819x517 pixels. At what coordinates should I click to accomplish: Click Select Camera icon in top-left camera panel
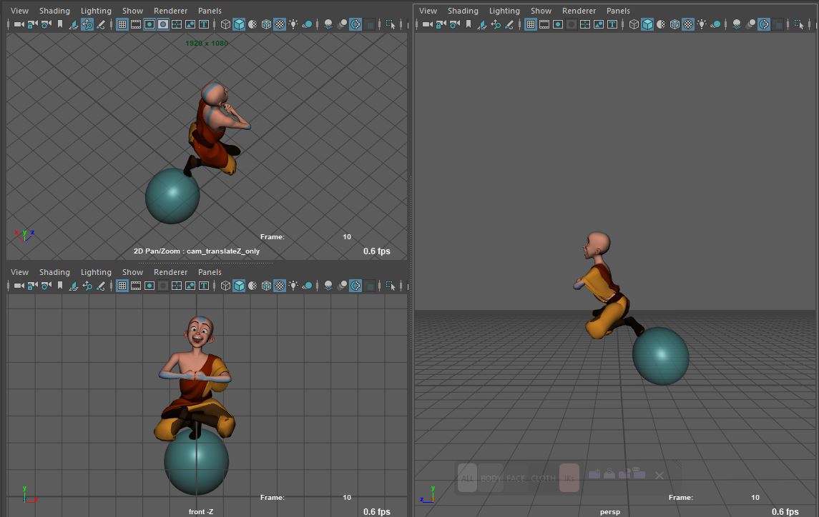19,24
